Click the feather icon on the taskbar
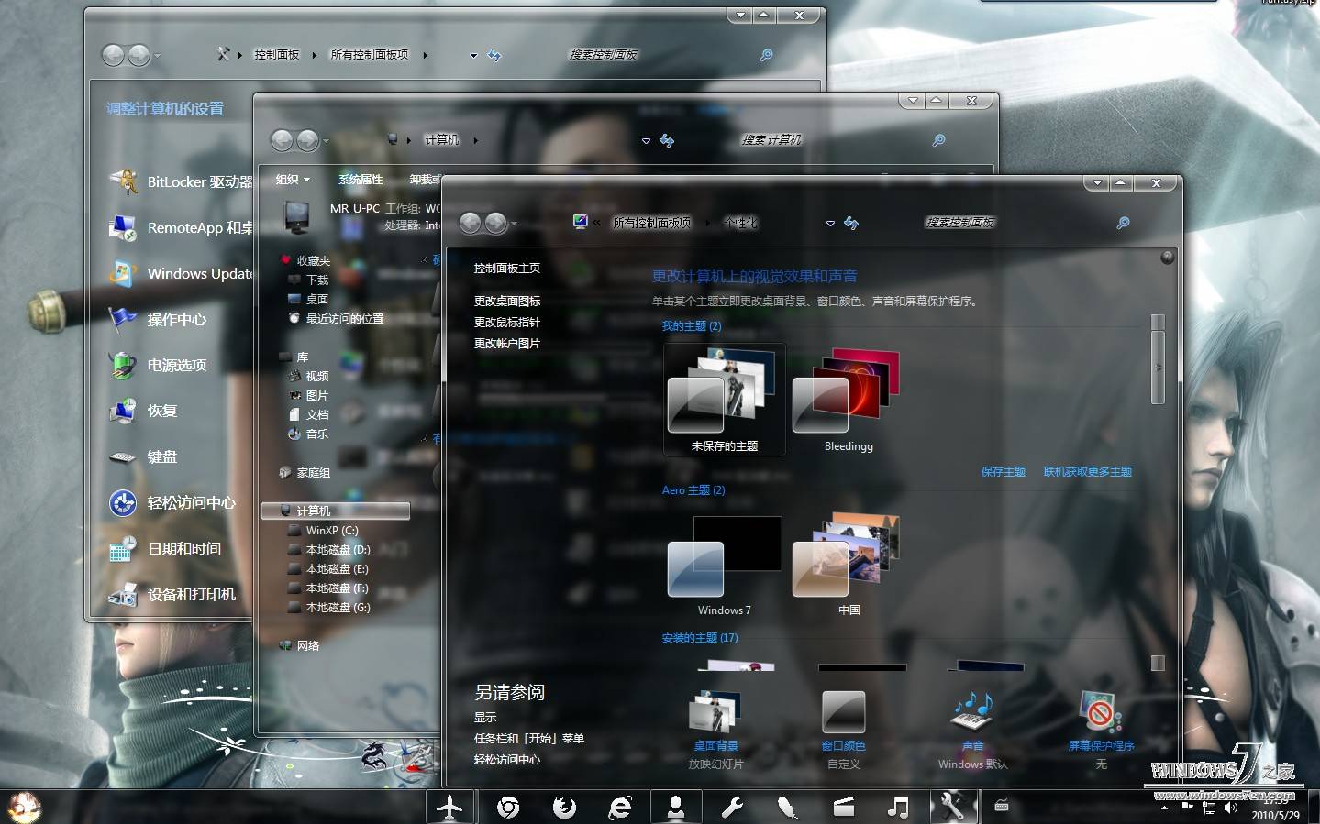This screenshot has height=824, width=1320. click(x=788, y=807)
